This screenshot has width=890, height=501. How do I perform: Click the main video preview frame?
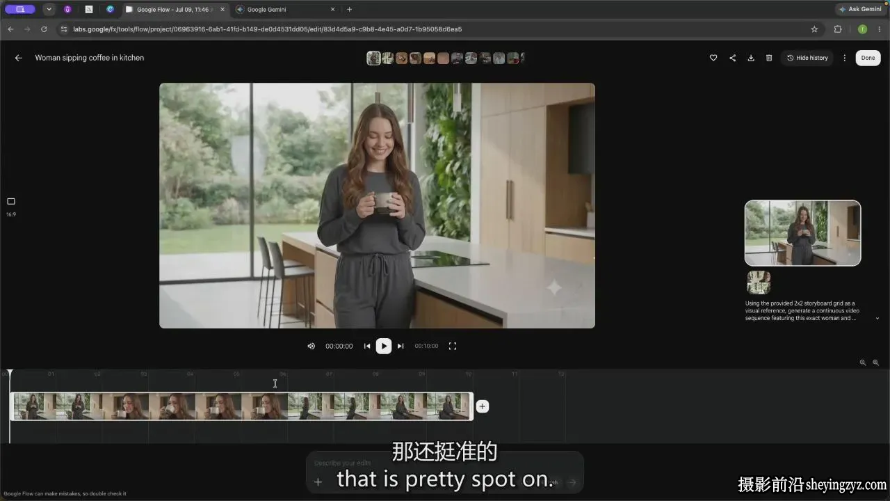pos(377,206)
